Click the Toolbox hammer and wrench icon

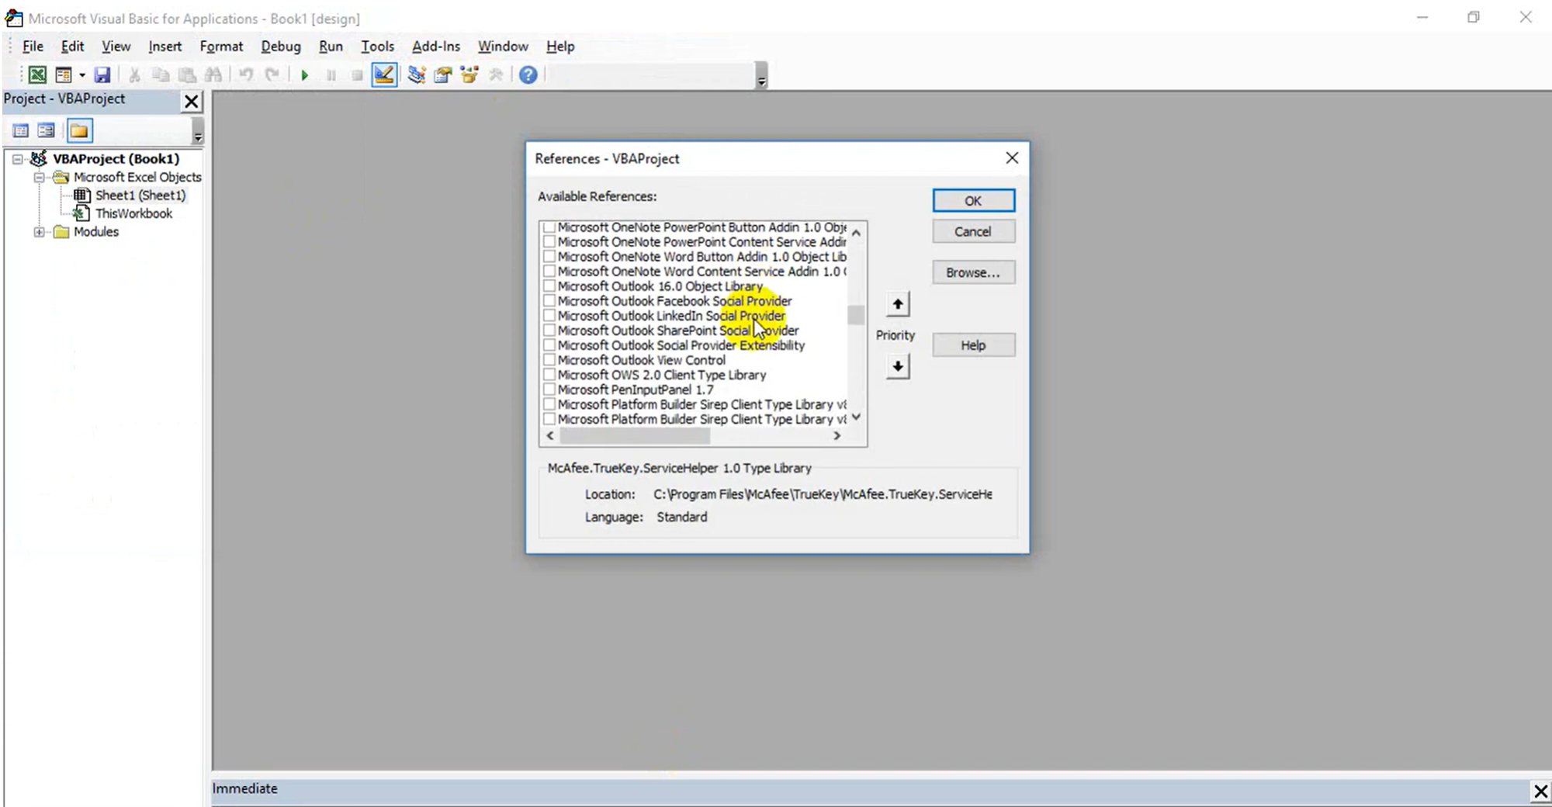496,75
